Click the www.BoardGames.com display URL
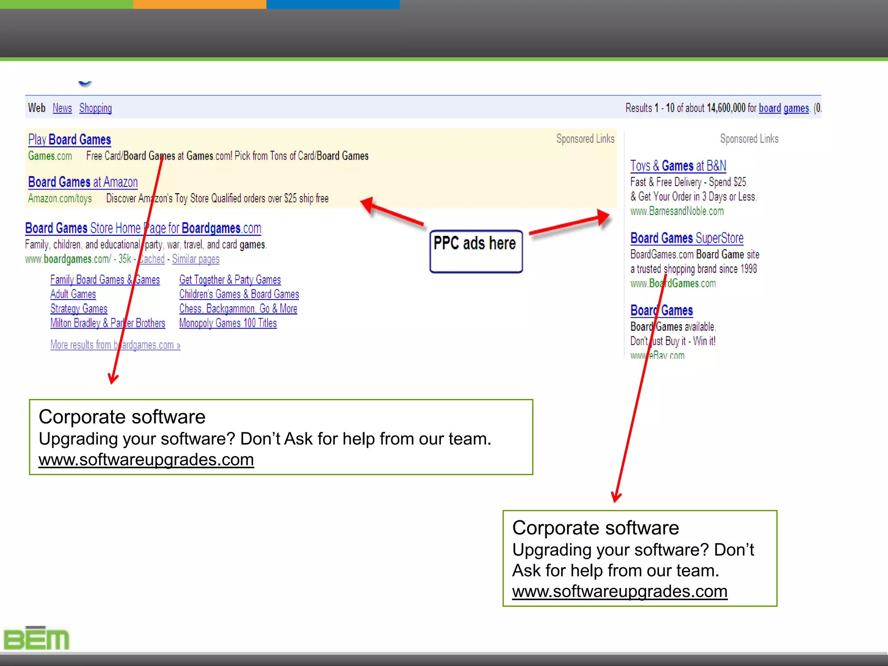This screenshot has width=888, height=666. [x=673, y=284]
